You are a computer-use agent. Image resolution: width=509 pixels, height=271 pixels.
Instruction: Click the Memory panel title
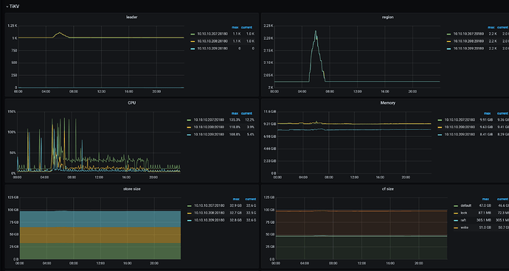click(x=387, y=103)
